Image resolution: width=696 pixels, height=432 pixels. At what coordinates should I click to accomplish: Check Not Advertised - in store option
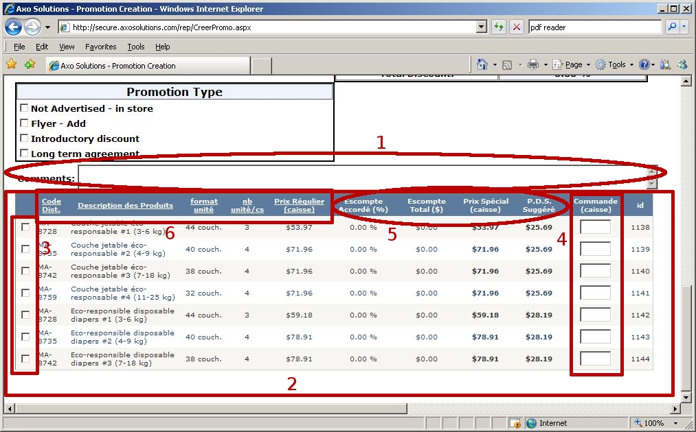point(25,108)
